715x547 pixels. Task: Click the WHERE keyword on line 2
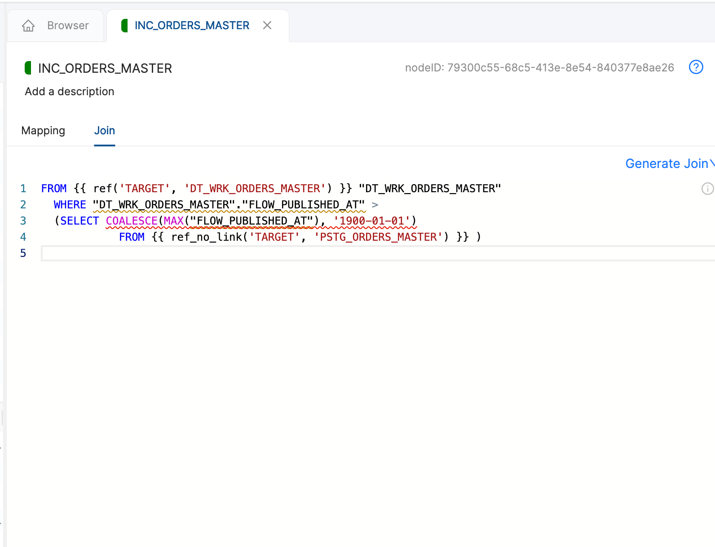(70, 205)
